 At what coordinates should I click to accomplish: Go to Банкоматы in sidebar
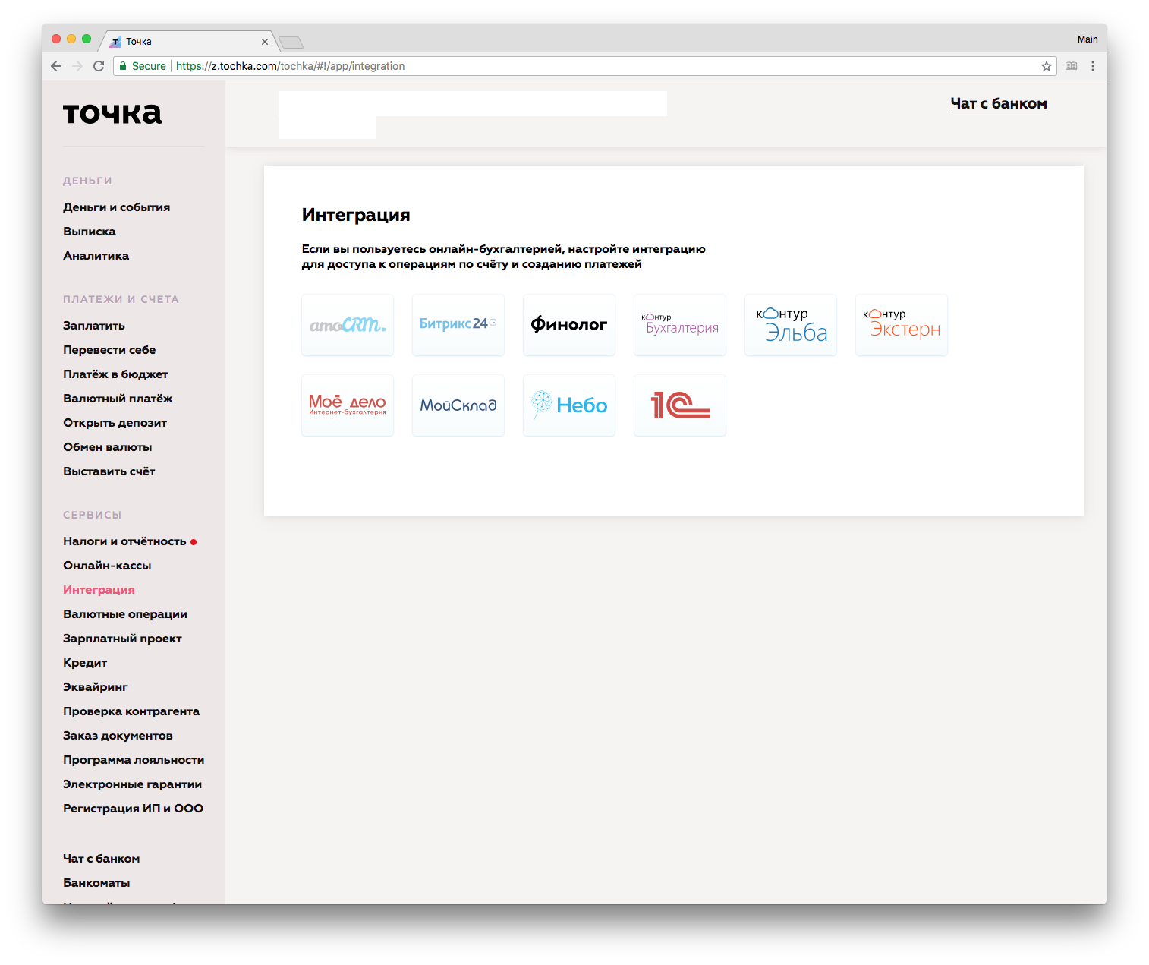click(96, 883)
